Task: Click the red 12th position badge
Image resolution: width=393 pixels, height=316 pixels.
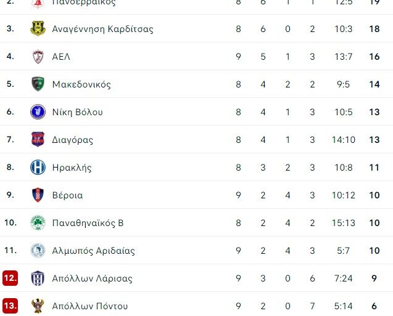Action: pos(10,278)
